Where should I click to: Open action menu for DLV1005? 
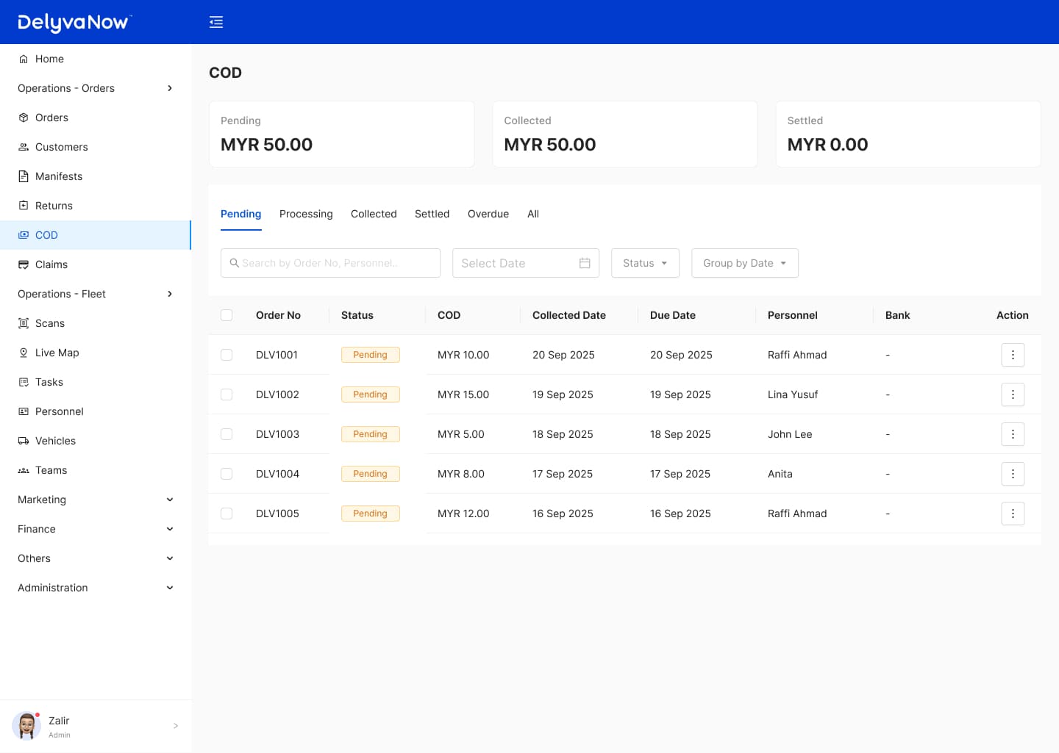point(1013,514)
